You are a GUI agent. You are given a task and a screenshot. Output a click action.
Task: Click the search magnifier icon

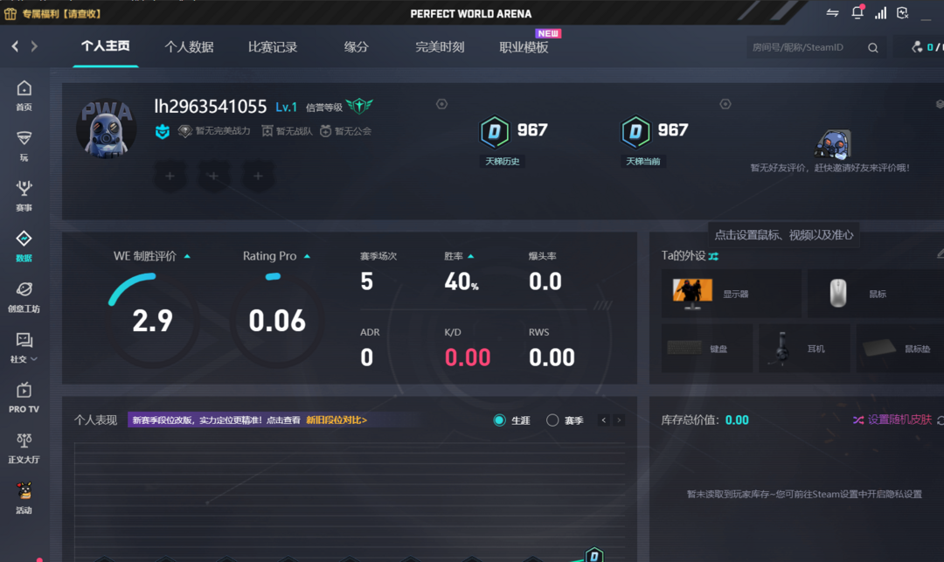pyautogui.click(x=872, y=47)
